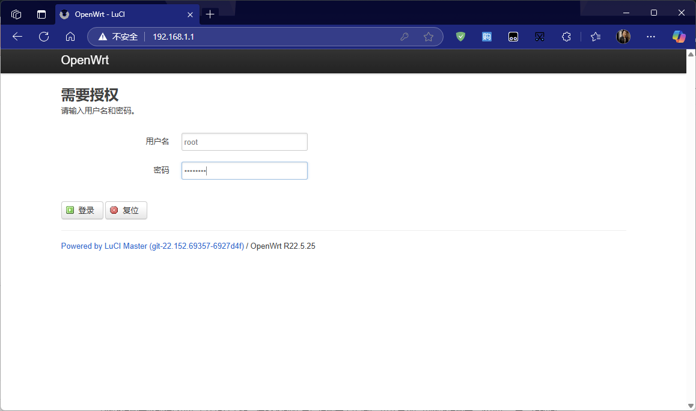Open the saved password key icon
The height and width of the screenshot is (411, 696).
tap(404, 37)
